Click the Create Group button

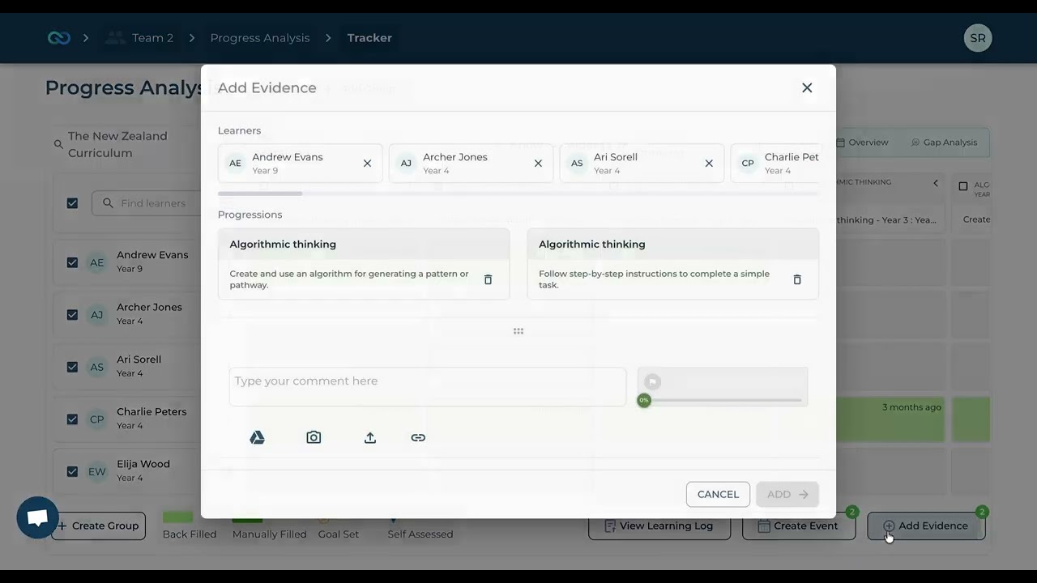[98, 526]
